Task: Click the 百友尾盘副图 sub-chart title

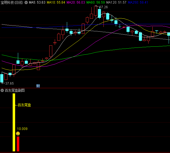Action: coord(15,90)
